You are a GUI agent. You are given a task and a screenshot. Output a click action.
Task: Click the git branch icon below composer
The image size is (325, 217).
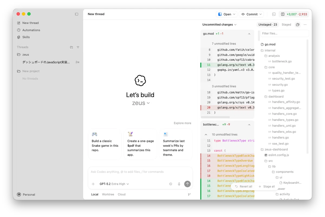(189, 194)
